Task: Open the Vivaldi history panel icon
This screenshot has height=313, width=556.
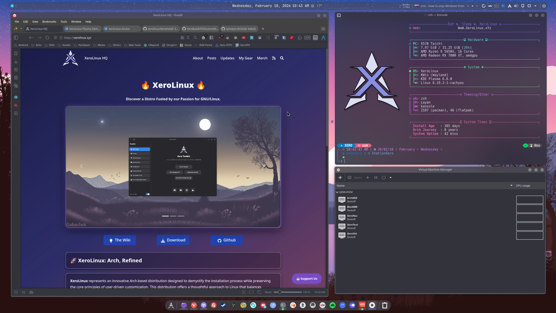Action: click(16, 70)
